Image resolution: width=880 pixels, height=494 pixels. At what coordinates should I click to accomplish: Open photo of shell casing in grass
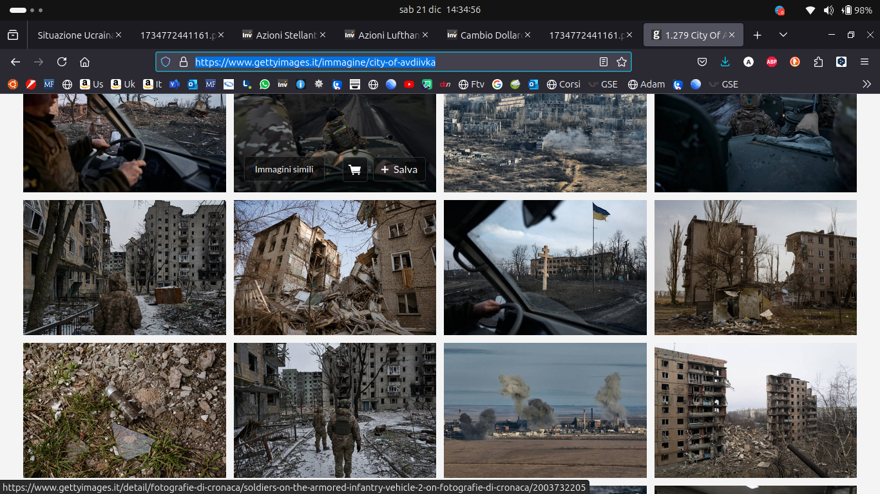point(124,410)
